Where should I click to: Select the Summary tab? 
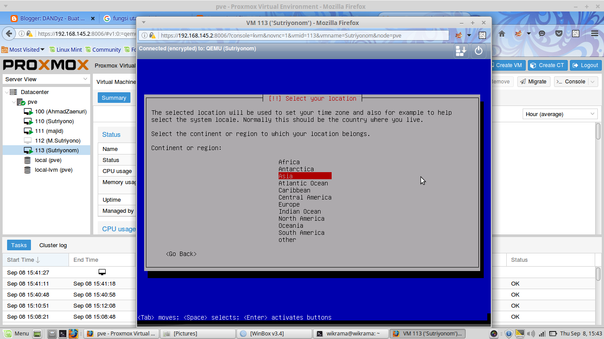(x=114, y=98)
